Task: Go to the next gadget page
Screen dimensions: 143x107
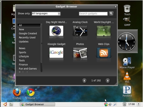Action: coord(108,81)
